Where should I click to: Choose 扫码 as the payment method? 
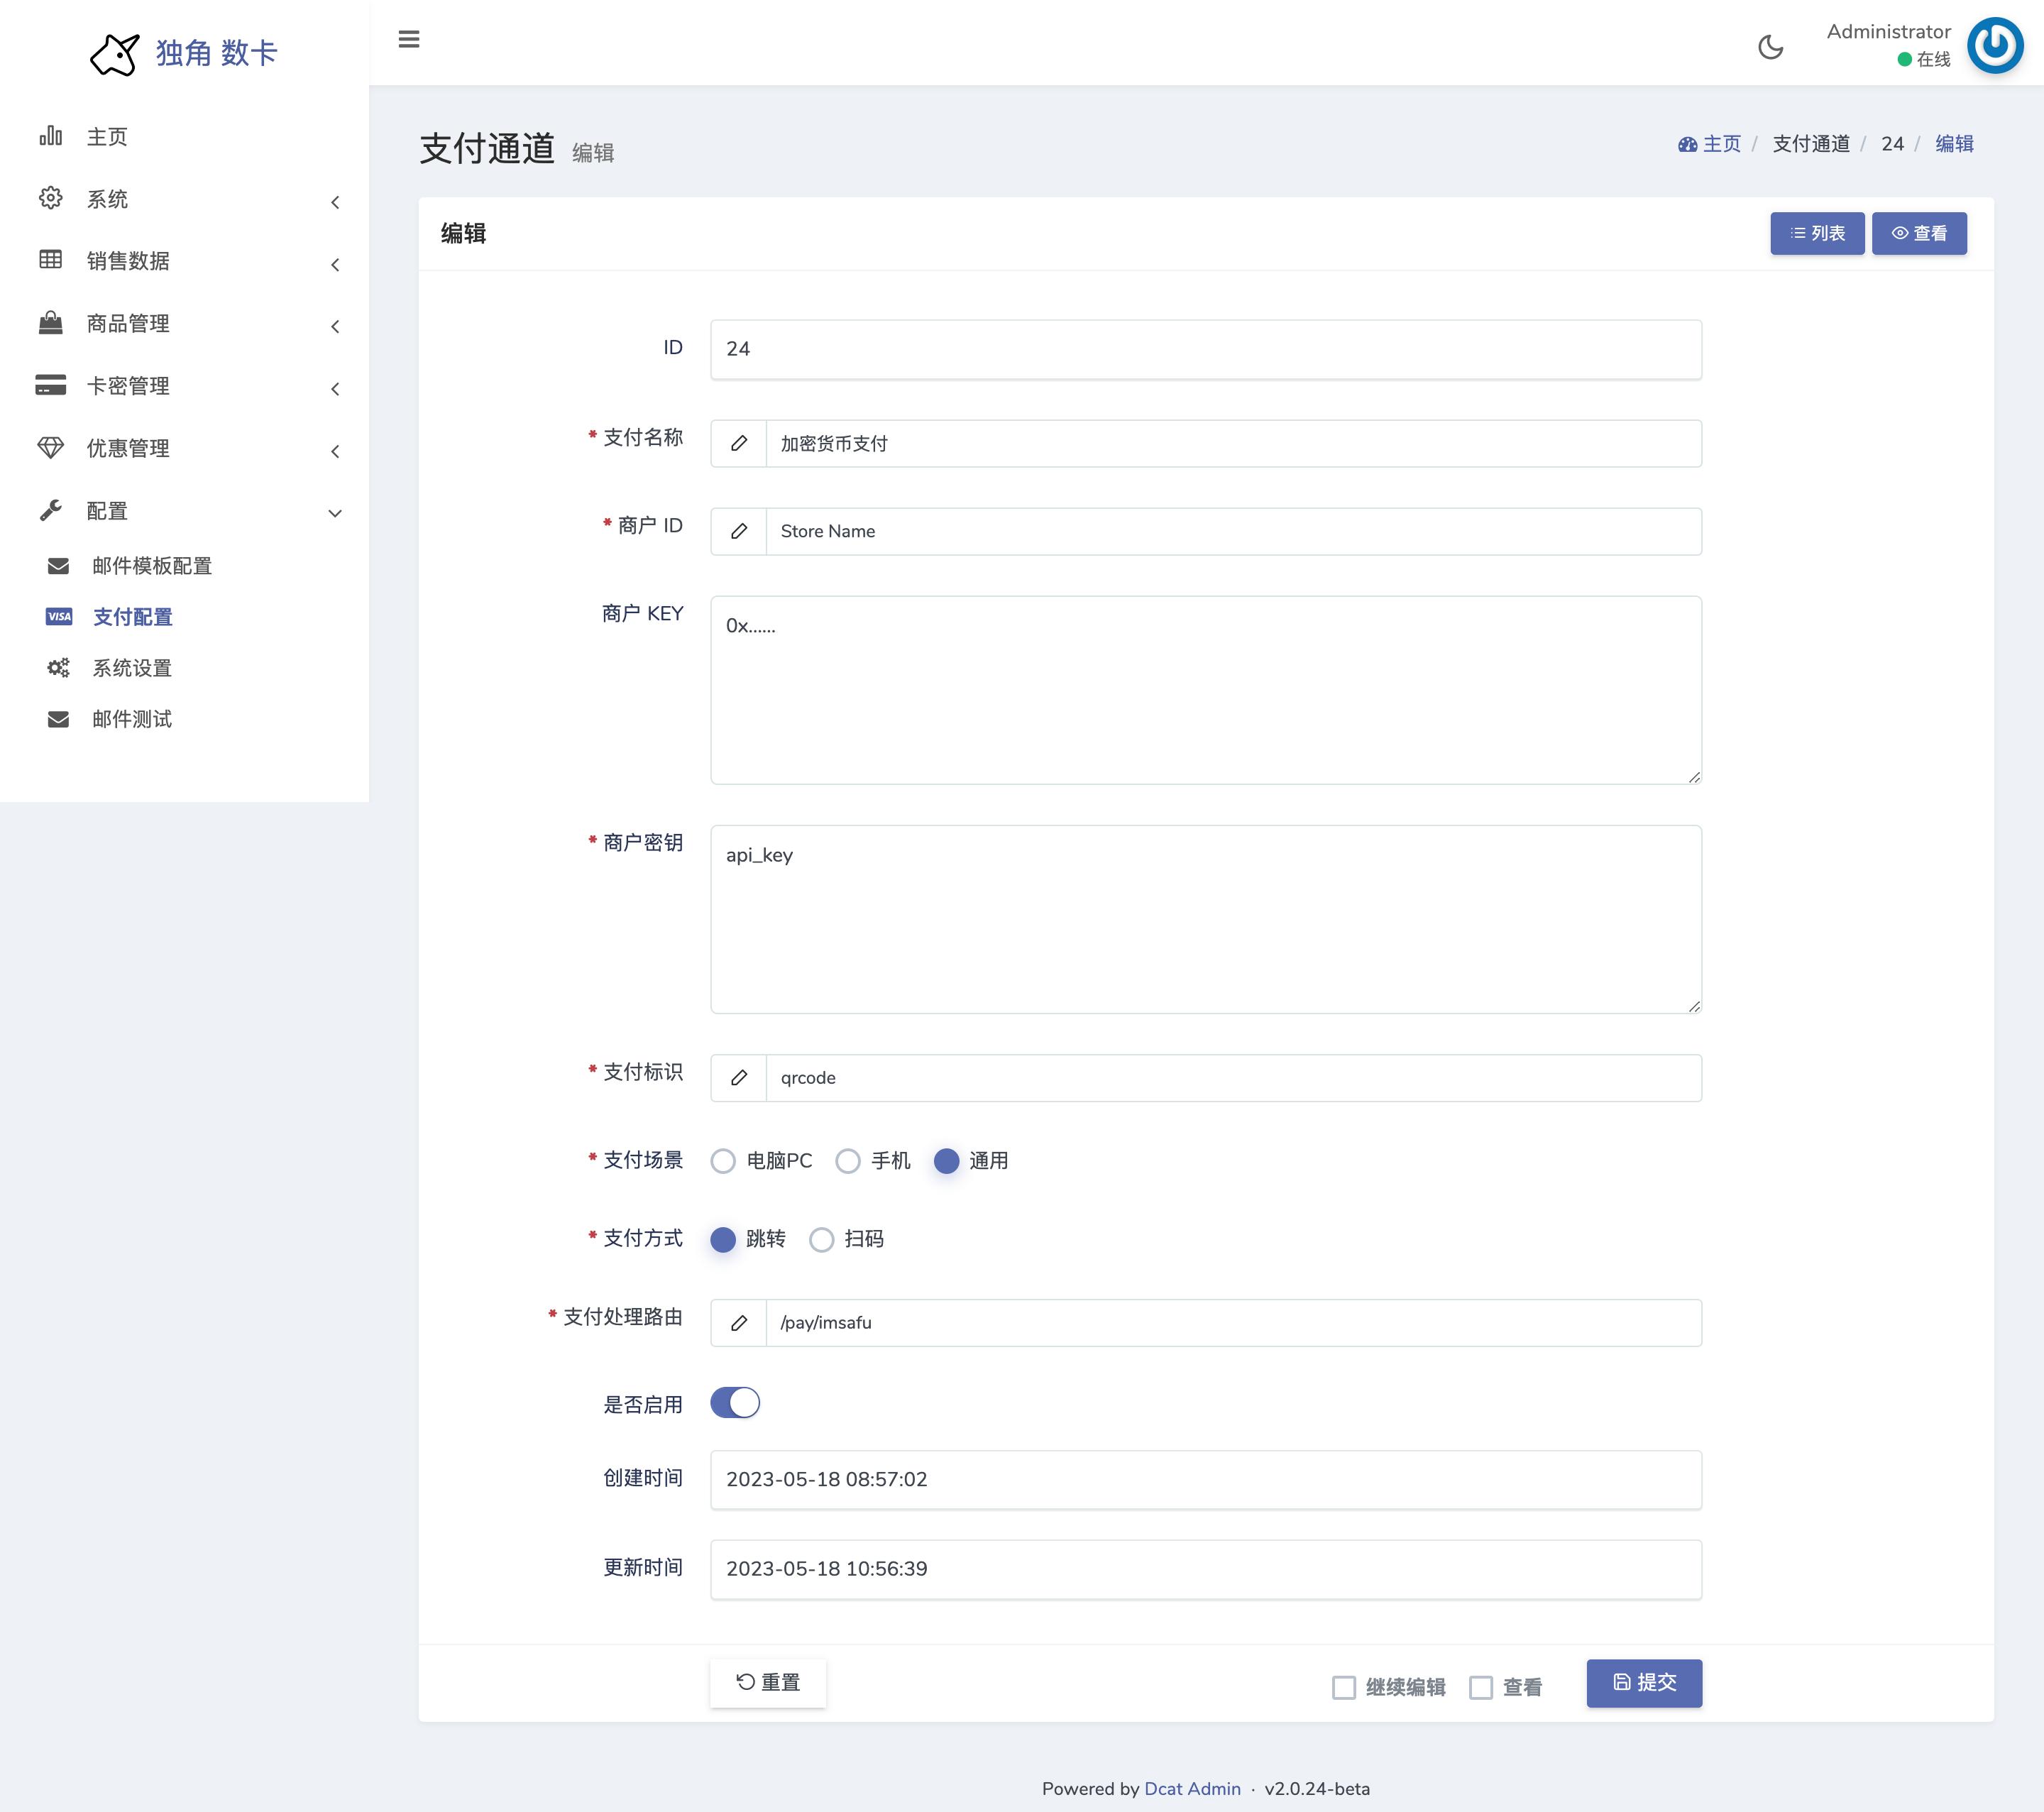pyautogui.click(x=822, y=1240)
